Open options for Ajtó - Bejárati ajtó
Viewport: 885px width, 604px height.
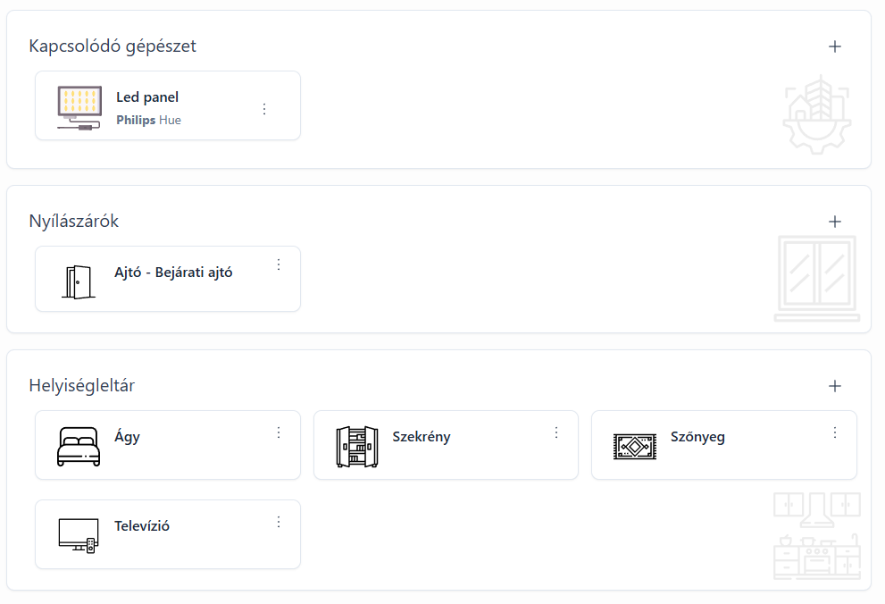click(x=279, y=264)
